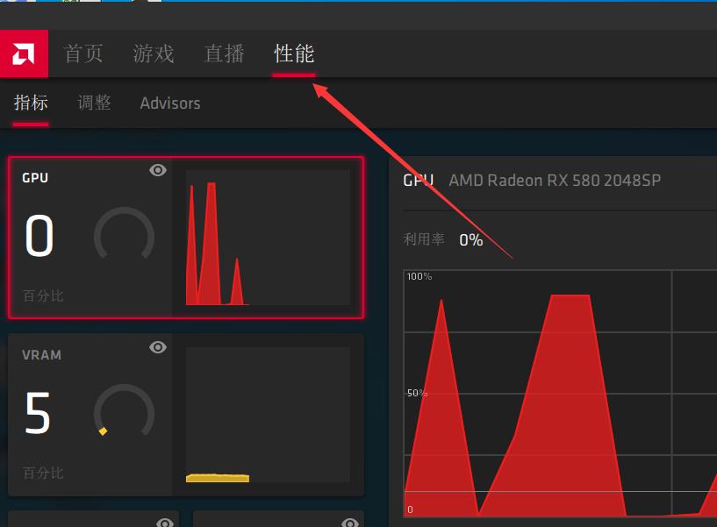Switch to the 指标 sub-tab
The width and height of the screenshot is (717, 527).
click(31, 103)
